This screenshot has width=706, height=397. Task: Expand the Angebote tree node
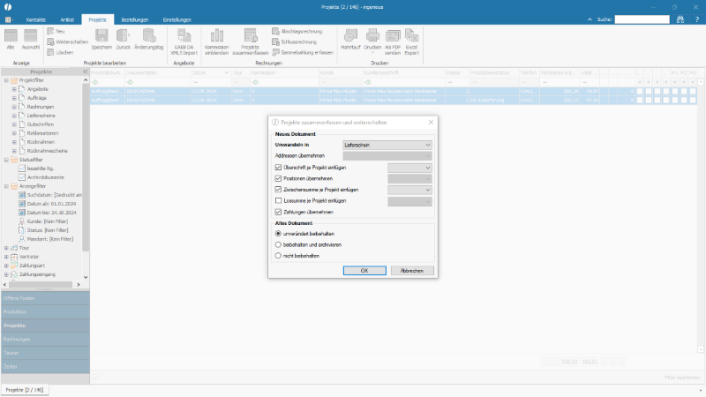14,89
